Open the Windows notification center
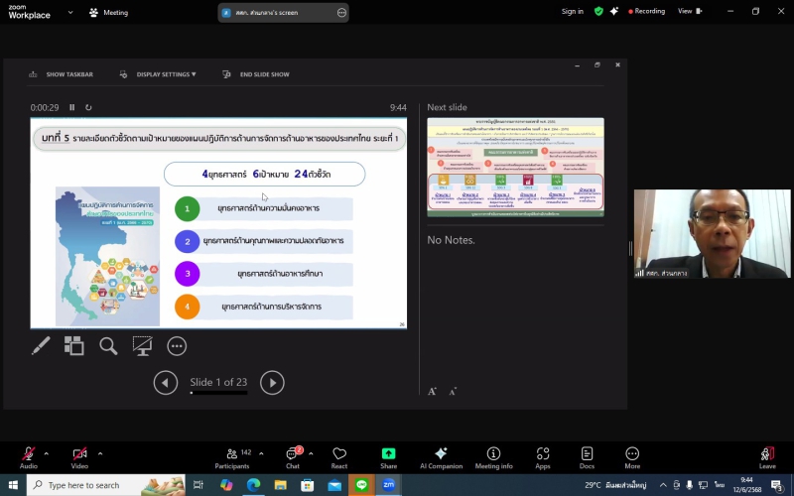Viewport: 794px width, 496px height. [777, 485]
